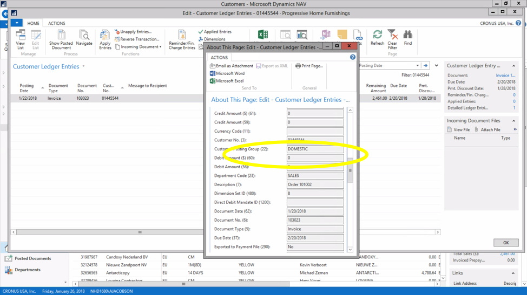This screenshot has width=527, height=295.
Task: Expand the filter pane chevron
Action: click(x=437, y=66)
